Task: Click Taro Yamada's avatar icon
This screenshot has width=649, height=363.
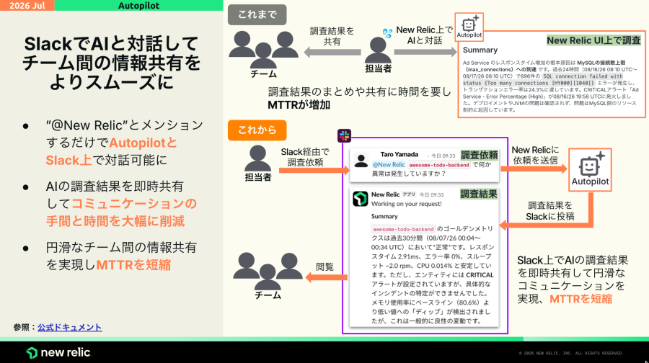Action: click(x=361, y=161)
